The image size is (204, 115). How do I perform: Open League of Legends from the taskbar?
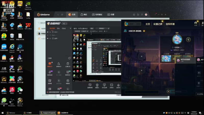click(x=48, y=113)
